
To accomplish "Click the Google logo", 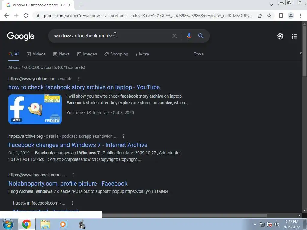I will [x=21, y=36].
